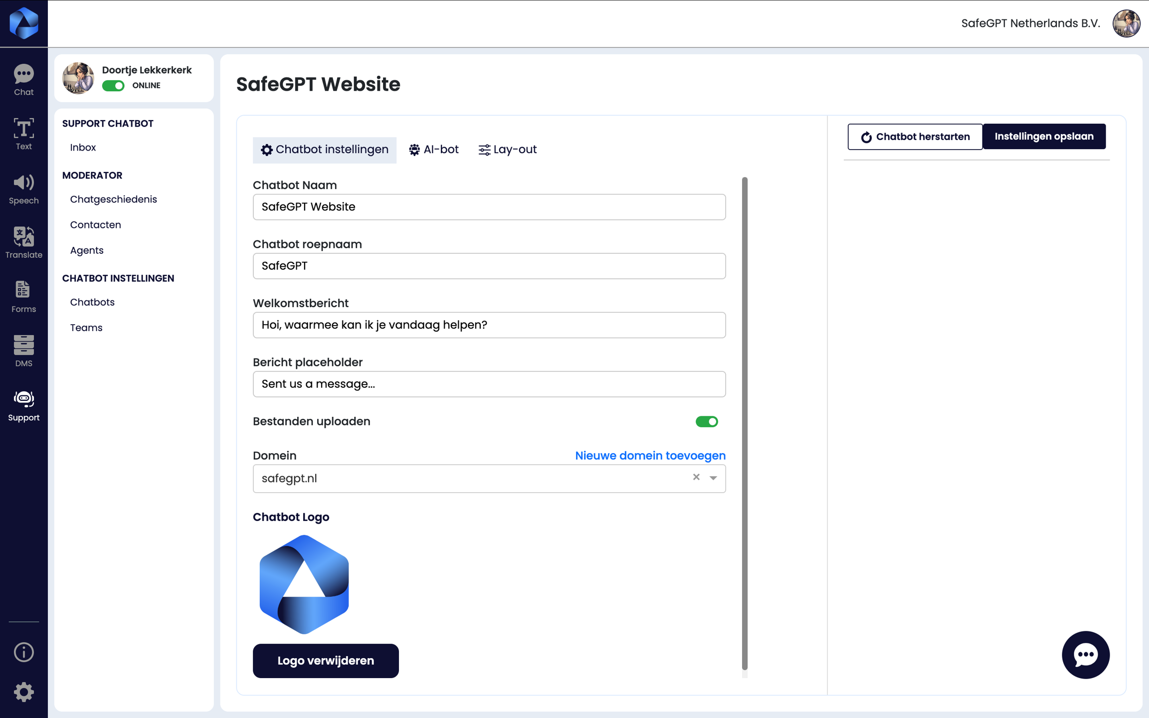The image size is (1149, 718).
Task: Switch to the AI-bot tab
Action: [433, 150]
